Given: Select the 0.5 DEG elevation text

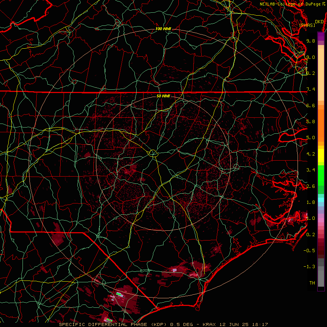Looking at the screenshot, I should [x=181, y=324].
